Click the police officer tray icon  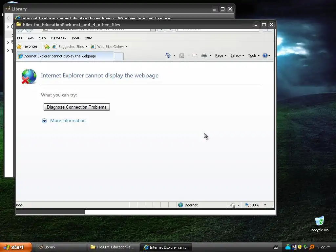294,247
